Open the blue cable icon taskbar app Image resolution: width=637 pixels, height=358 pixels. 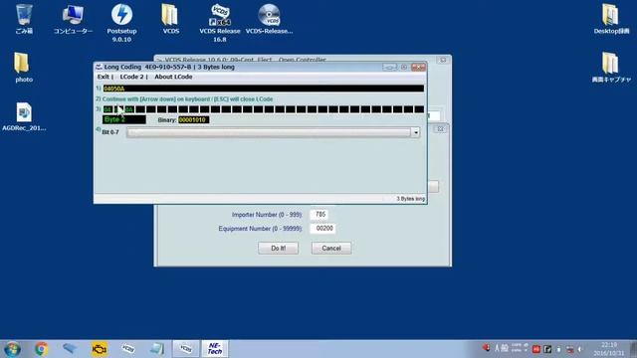coord(71,349)
